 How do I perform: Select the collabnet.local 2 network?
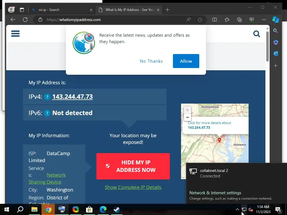click(x=237, y=173)
